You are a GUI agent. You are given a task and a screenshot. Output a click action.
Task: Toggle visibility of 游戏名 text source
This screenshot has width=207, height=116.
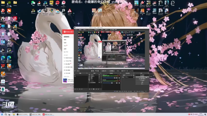[99, 75]
